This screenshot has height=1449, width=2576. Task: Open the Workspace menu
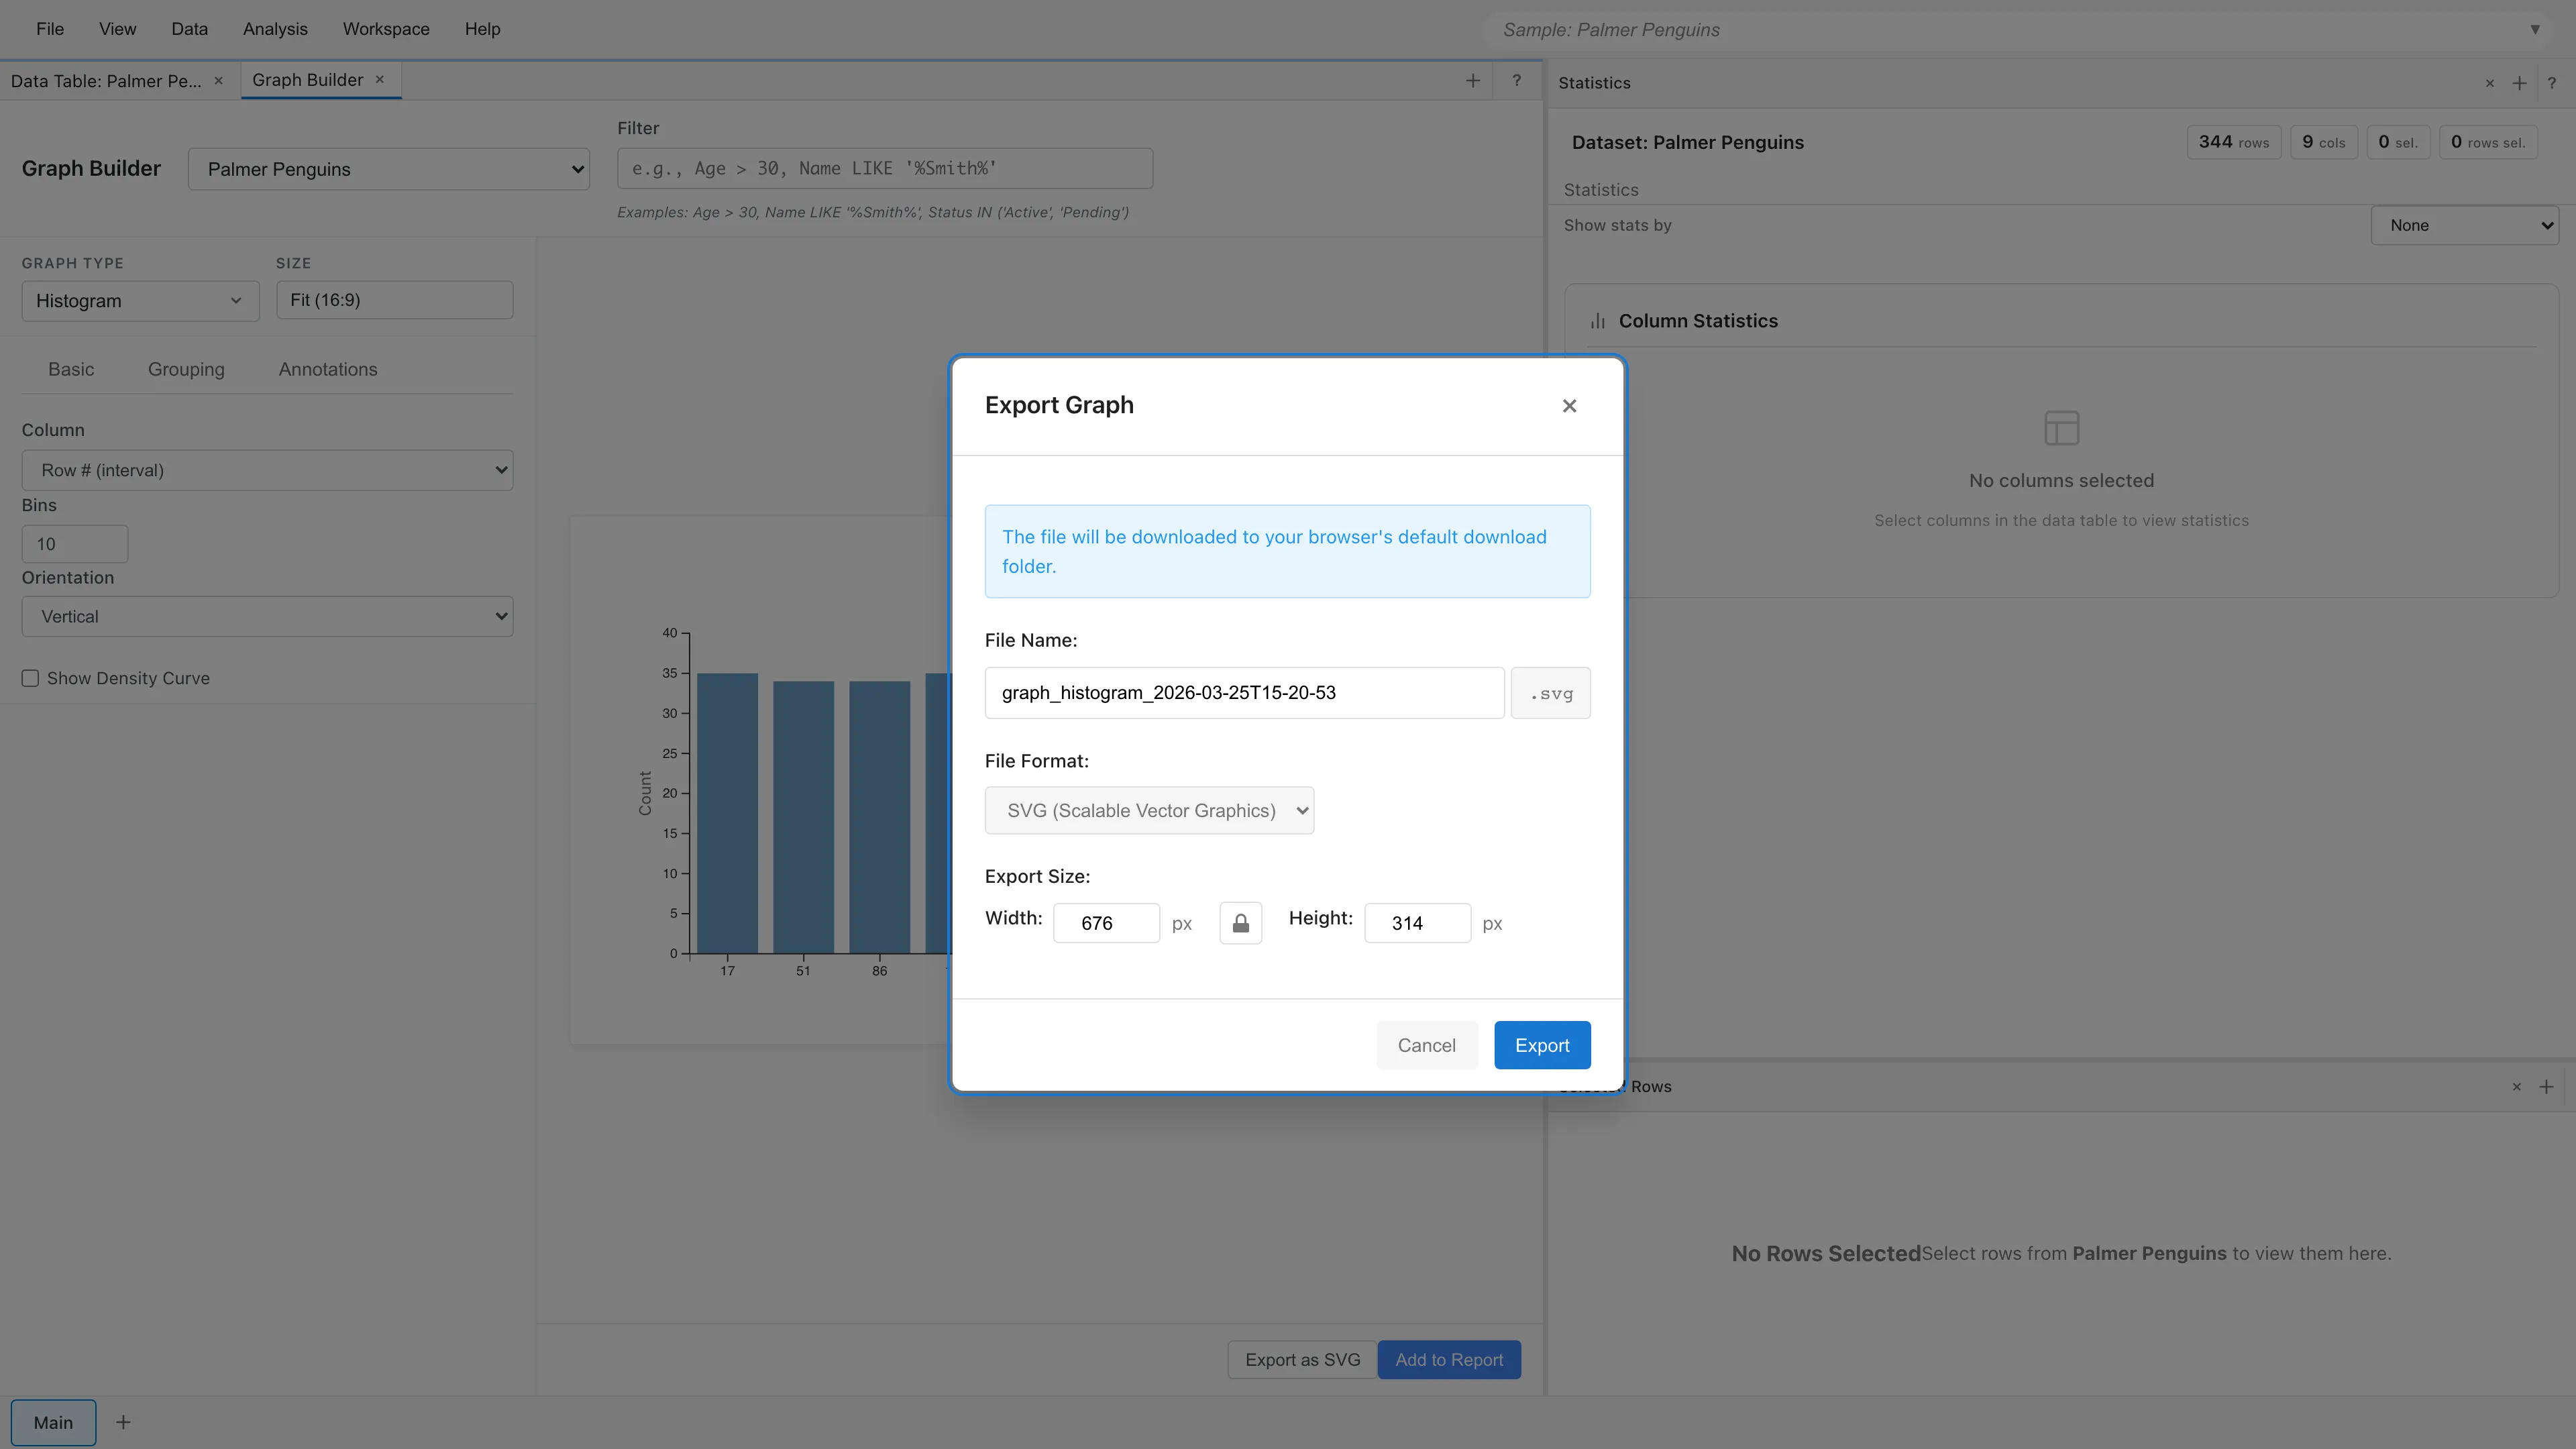coord(386,29)
